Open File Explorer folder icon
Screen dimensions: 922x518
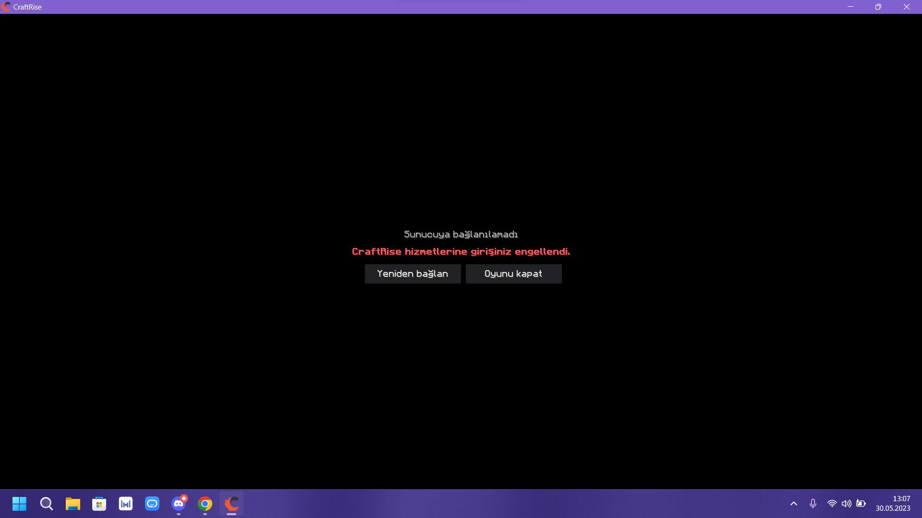[73, 504]
